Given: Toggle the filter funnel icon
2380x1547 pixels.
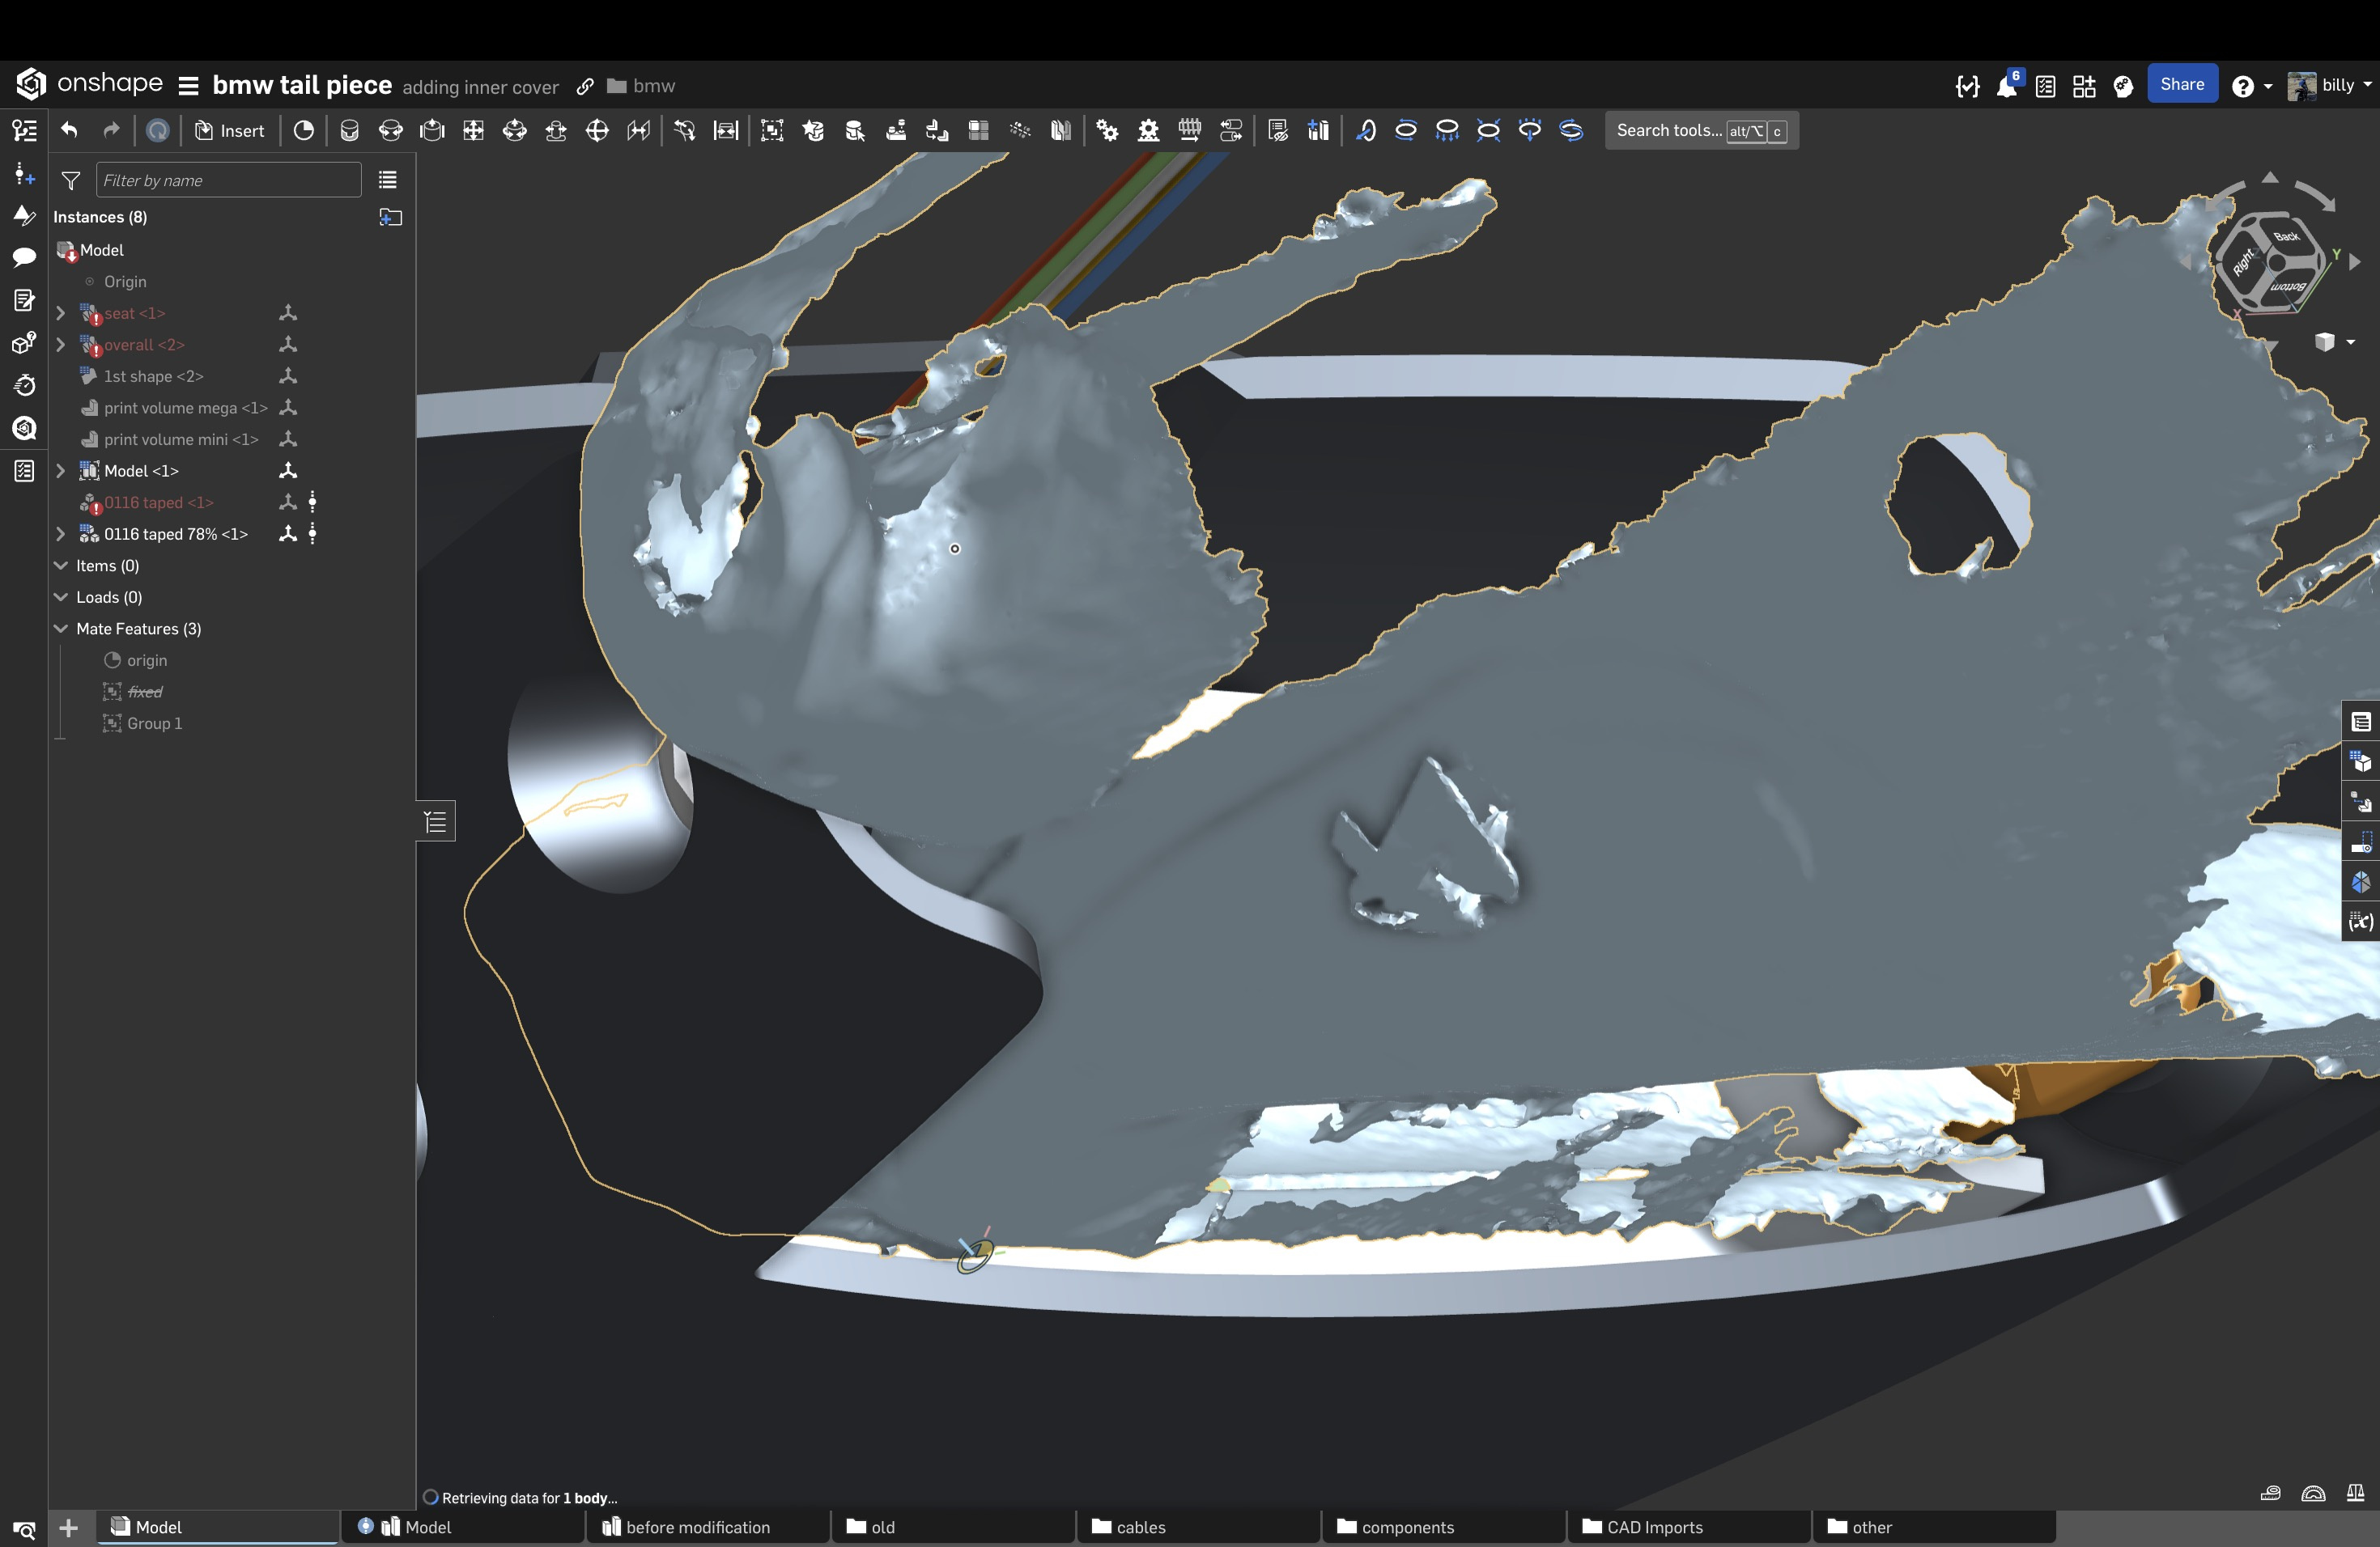Looking at the screenshot, I should pyautogui.click(x=71, y=180).
